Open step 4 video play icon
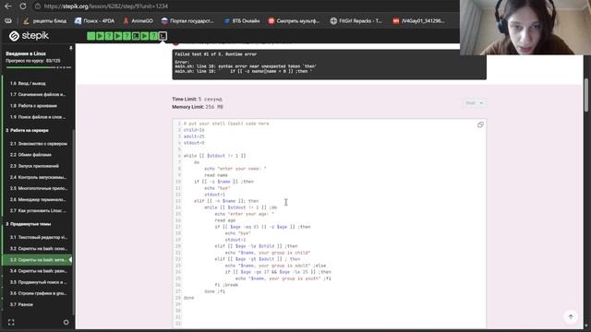The height and width of the screenshot is (332, 591). pos(118,36)
